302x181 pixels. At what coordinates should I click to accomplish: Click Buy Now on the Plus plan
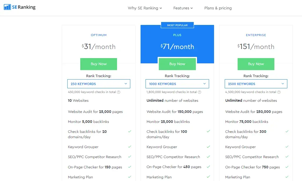(177, 64)
